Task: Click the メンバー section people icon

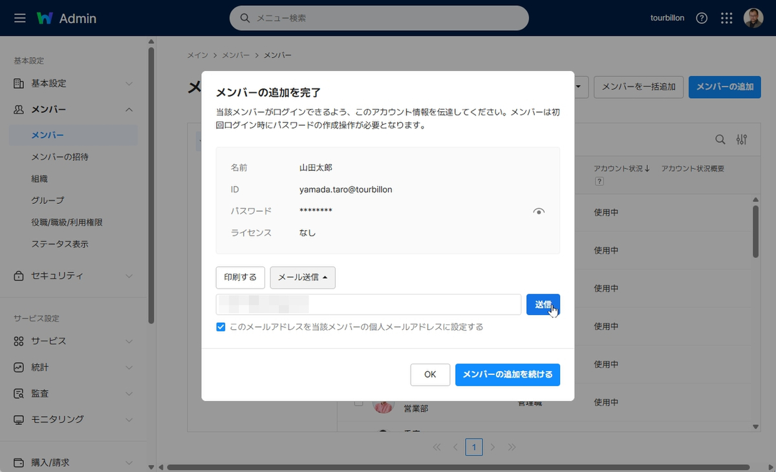Action: coord(19,110)
